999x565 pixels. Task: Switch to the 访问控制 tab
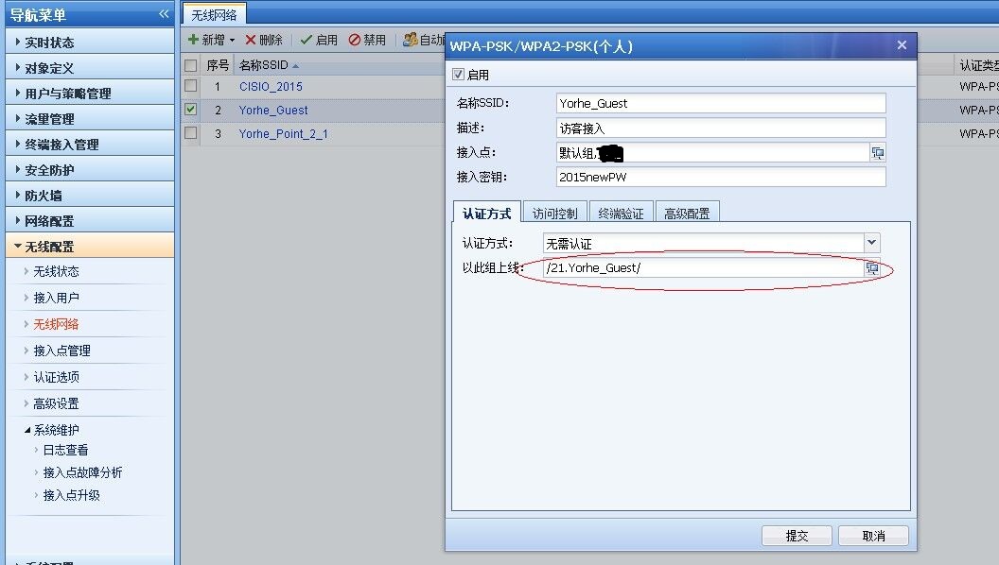click(x=555, y=212)
